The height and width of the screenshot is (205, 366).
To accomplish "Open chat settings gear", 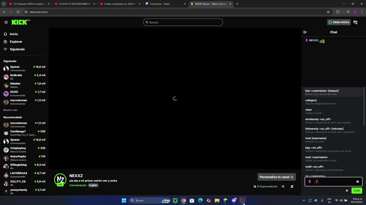I will 347,191.
